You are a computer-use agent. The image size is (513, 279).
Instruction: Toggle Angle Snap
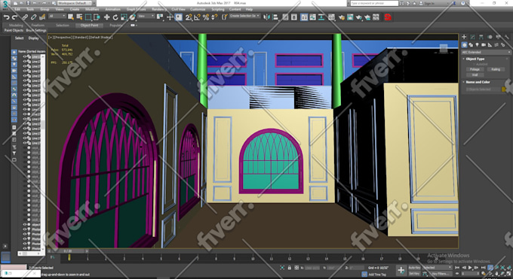[x=198, y=17]
